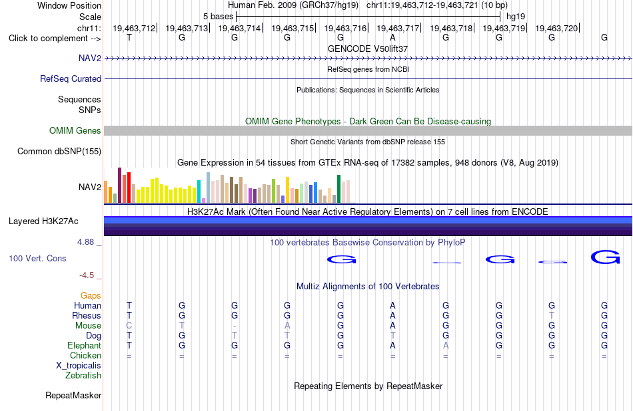Open the Layered H3K27Ac track label
The image size is (633, 411).
(43, 221)
